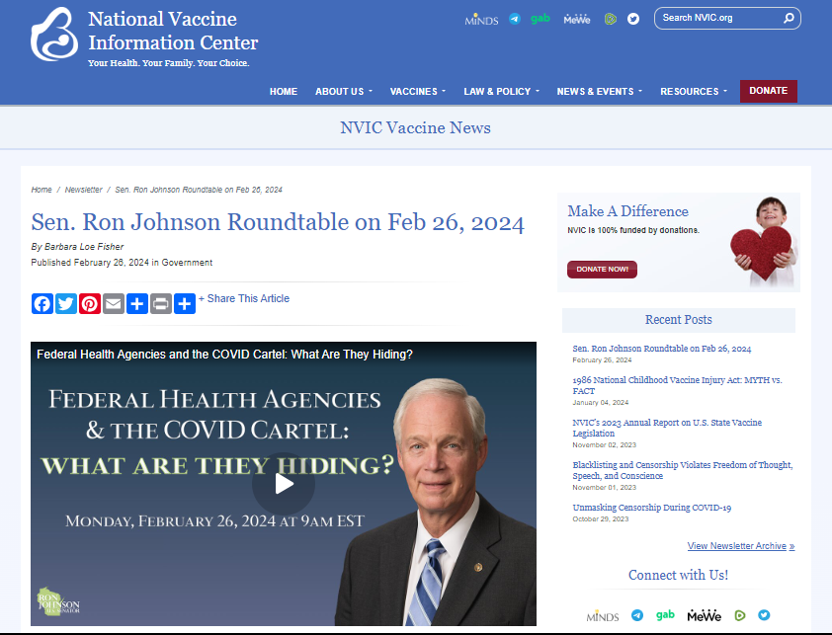
Task: Open the Gab icon in the header
Action: pyautogui.click(x=541, y=19)
